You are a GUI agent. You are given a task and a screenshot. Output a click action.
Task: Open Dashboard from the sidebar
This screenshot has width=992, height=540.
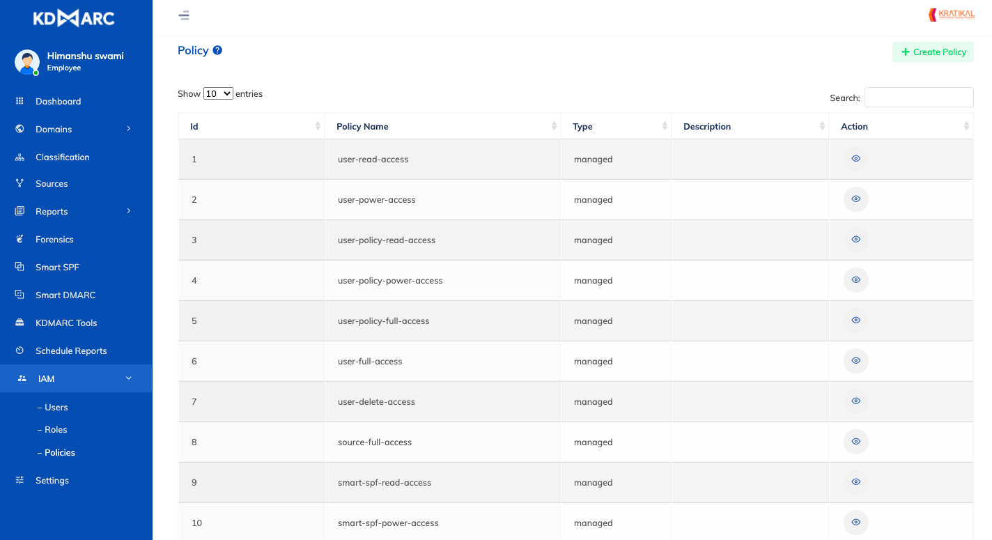[x=58, y=101]
